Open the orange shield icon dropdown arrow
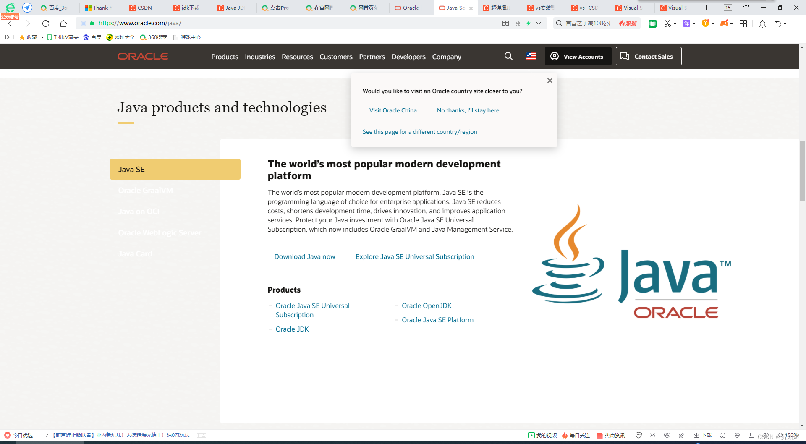This screenshot has width=806, height=444. [x=712, y=24]
